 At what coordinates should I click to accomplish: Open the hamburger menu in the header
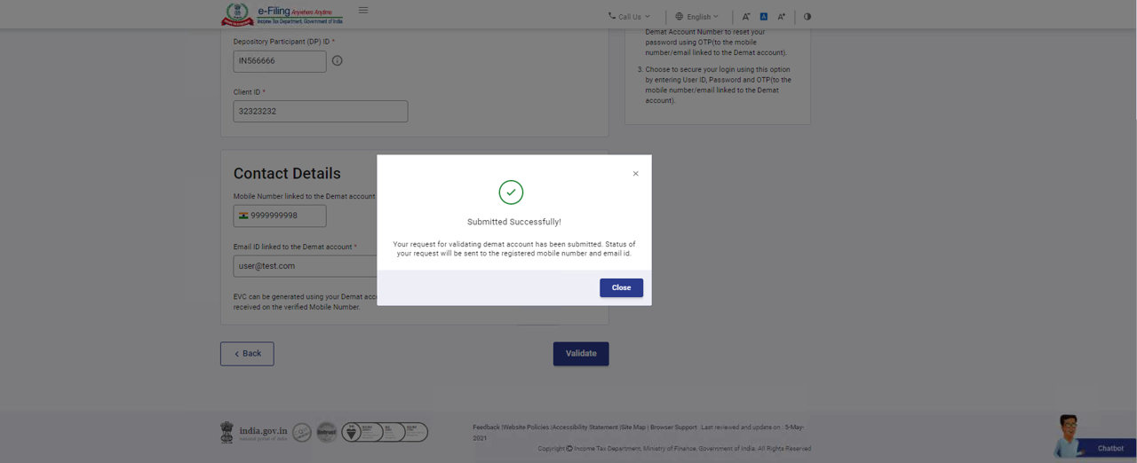[363, 11]
